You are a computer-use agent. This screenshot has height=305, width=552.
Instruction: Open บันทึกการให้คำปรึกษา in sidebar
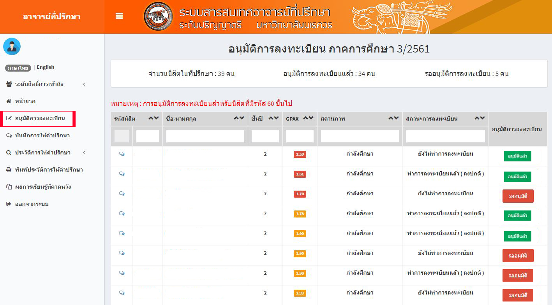pos(42,135)
